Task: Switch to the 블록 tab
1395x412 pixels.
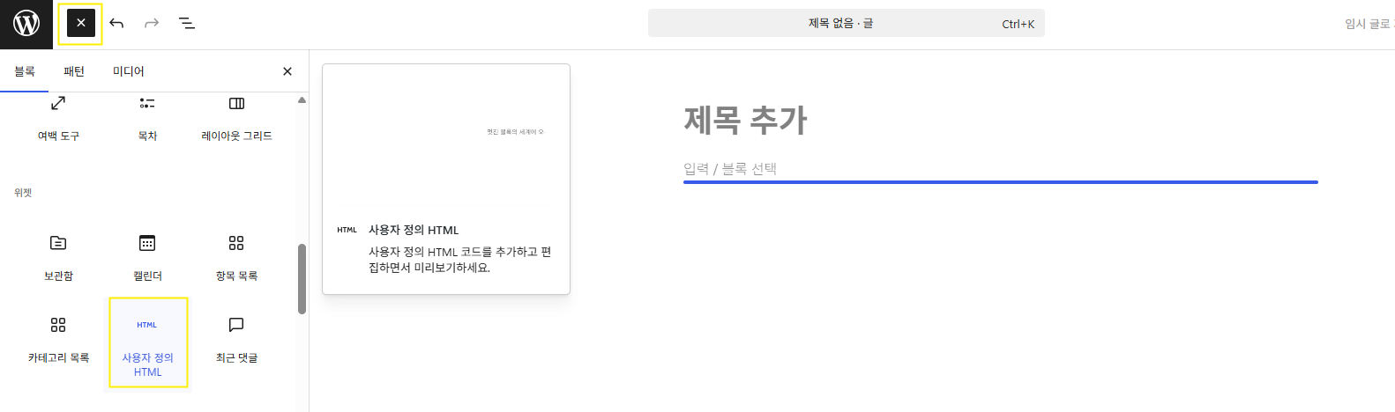Action: tap(25, 71)
